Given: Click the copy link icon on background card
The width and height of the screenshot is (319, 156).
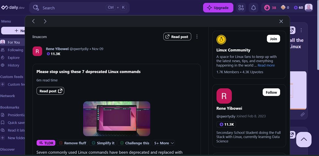Looking at the screenshot, I should point(303,115).
